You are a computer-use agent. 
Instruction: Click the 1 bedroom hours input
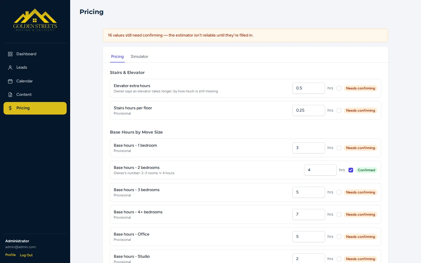coord(309,148)
